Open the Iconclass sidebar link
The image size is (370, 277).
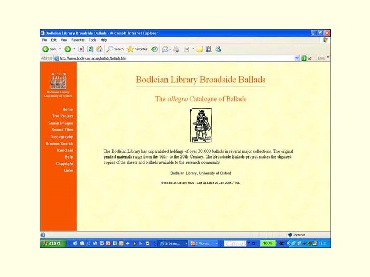(65, 150)
